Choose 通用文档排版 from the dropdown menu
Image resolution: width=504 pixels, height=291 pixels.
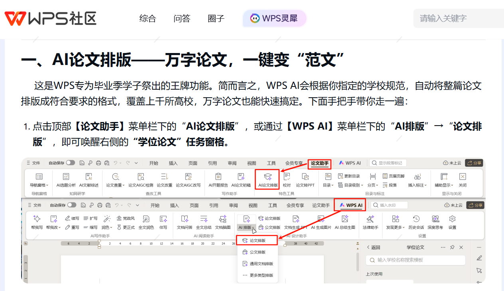257,264
